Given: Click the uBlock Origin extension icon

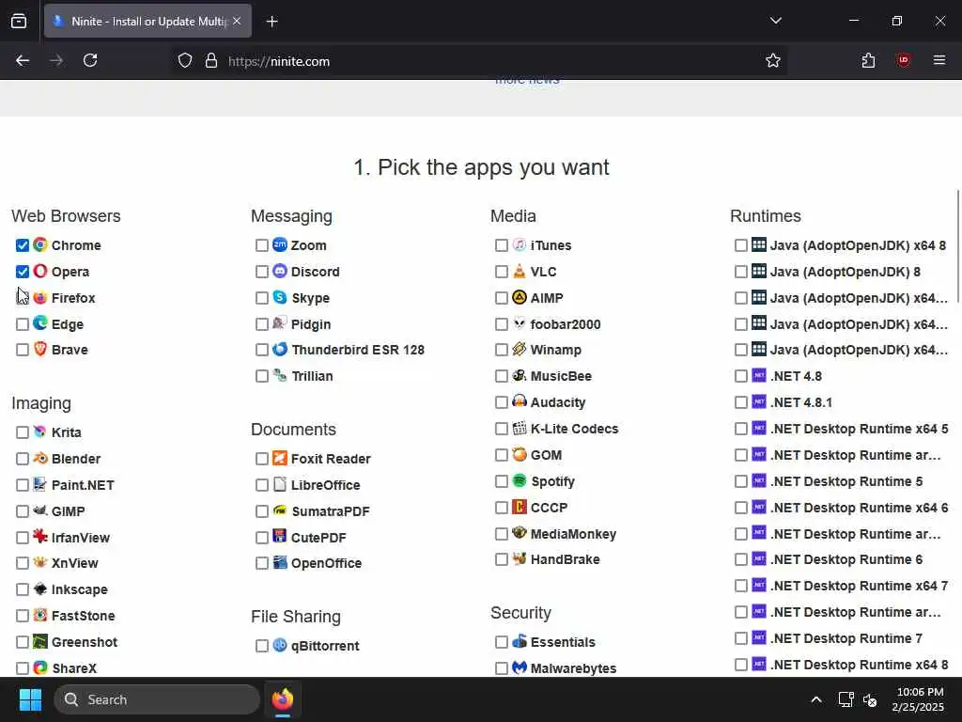Looking at the screenshot, I should pos(903,60).
